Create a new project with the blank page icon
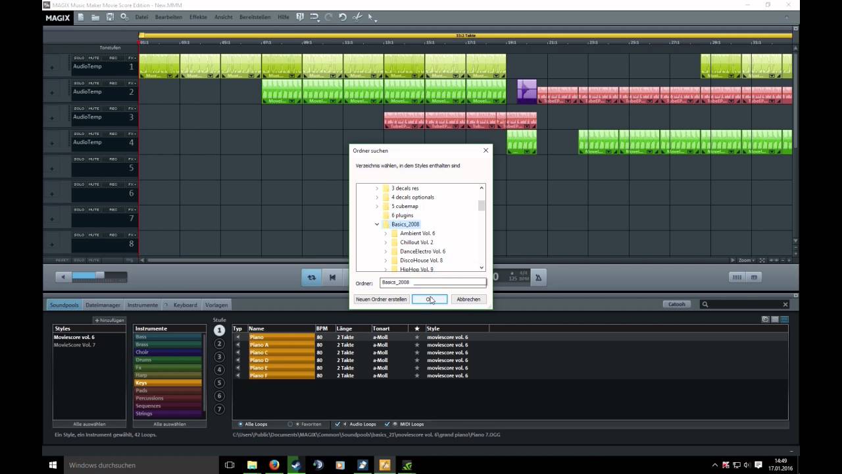 [81, 17]
